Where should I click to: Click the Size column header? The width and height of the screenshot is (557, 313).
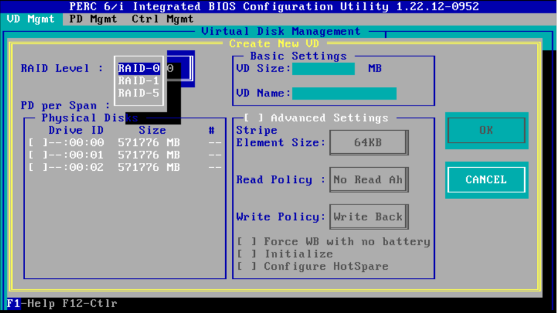coord(152,130)
